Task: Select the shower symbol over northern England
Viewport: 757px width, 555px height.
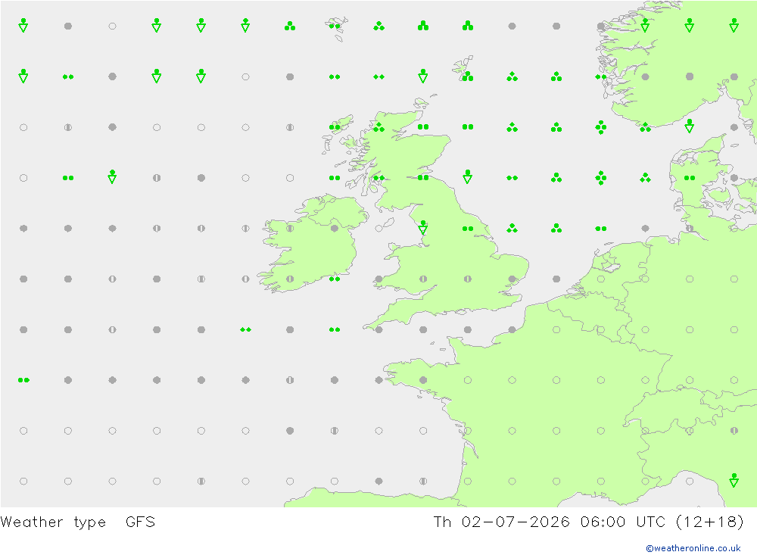Action: coord(423,227)
